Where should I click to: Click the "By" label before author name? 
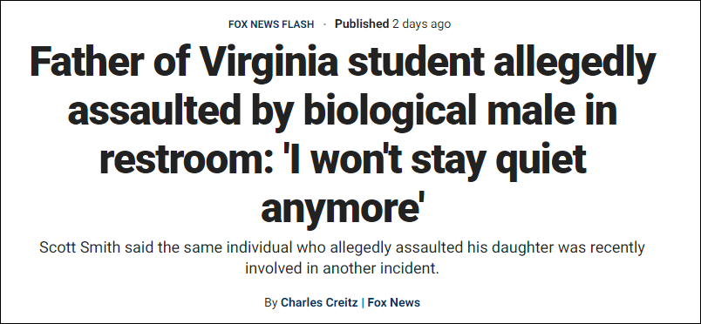270,303
